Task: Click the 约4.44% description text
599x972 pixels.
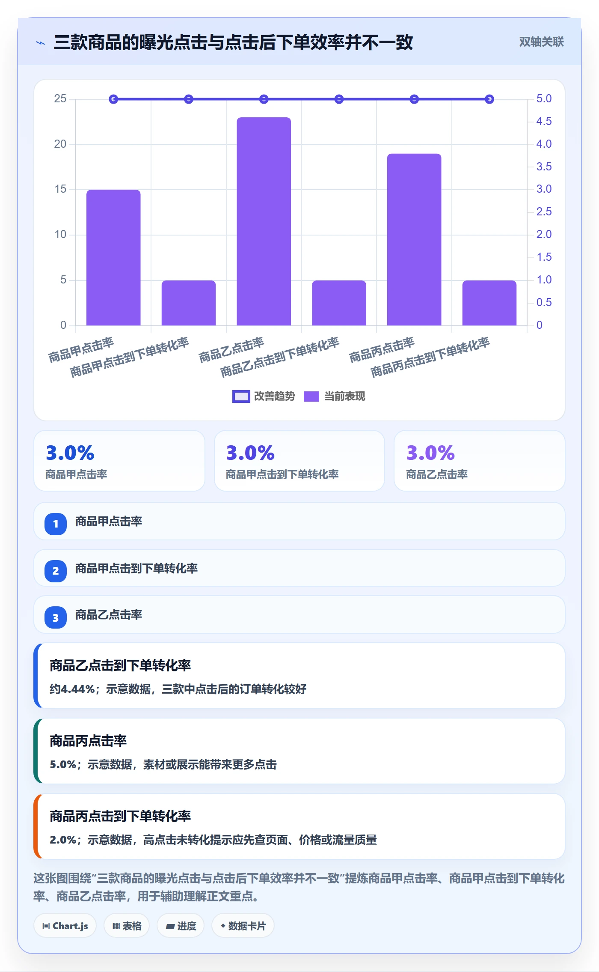Action: click(x=178, y=689)
